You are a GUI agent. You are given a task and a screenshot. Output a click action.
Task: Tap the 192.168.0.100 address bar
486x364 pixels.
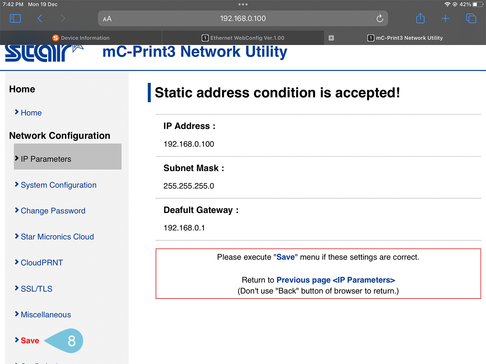point(243,18)
